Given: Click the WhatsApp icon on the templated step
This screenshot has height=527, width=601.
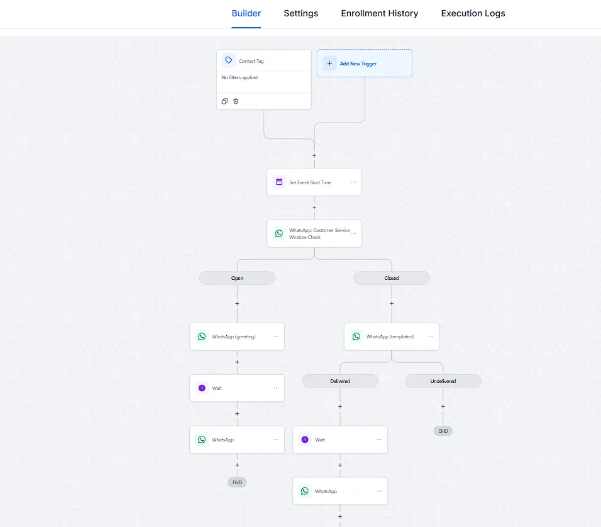Looking at the screenshot, I should click(356, 336).
